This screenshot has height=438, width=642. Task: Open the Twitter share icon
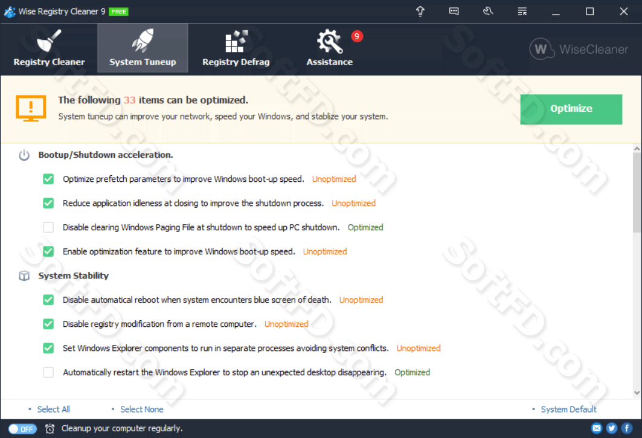pos(612,428)
